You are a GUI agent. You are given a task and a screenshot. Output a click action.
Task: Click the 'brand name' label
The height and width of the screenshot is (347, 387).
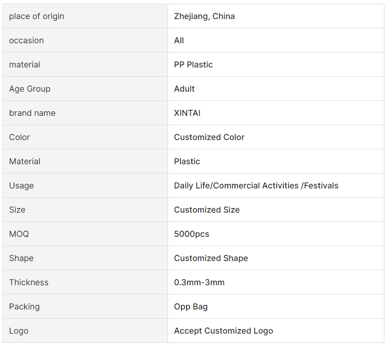point(32,113)
